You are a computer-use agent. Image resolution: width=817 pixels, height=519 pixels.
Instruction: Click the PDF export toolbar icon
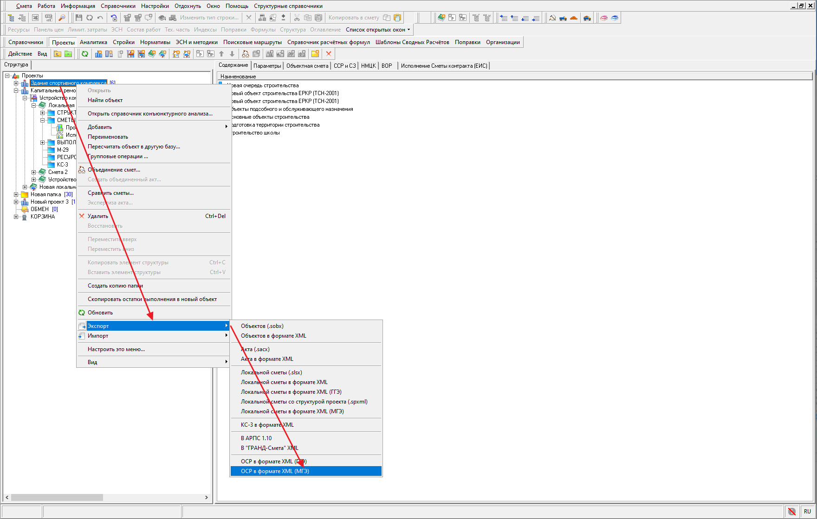[49, 18]
